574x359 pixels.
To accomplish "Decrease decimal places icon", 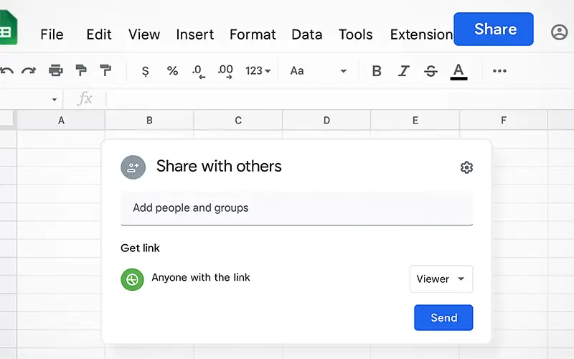I will coord(199,70).
